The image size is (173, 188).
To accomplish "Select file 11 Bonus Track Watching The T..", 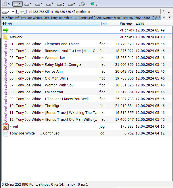I will (87, 112).
